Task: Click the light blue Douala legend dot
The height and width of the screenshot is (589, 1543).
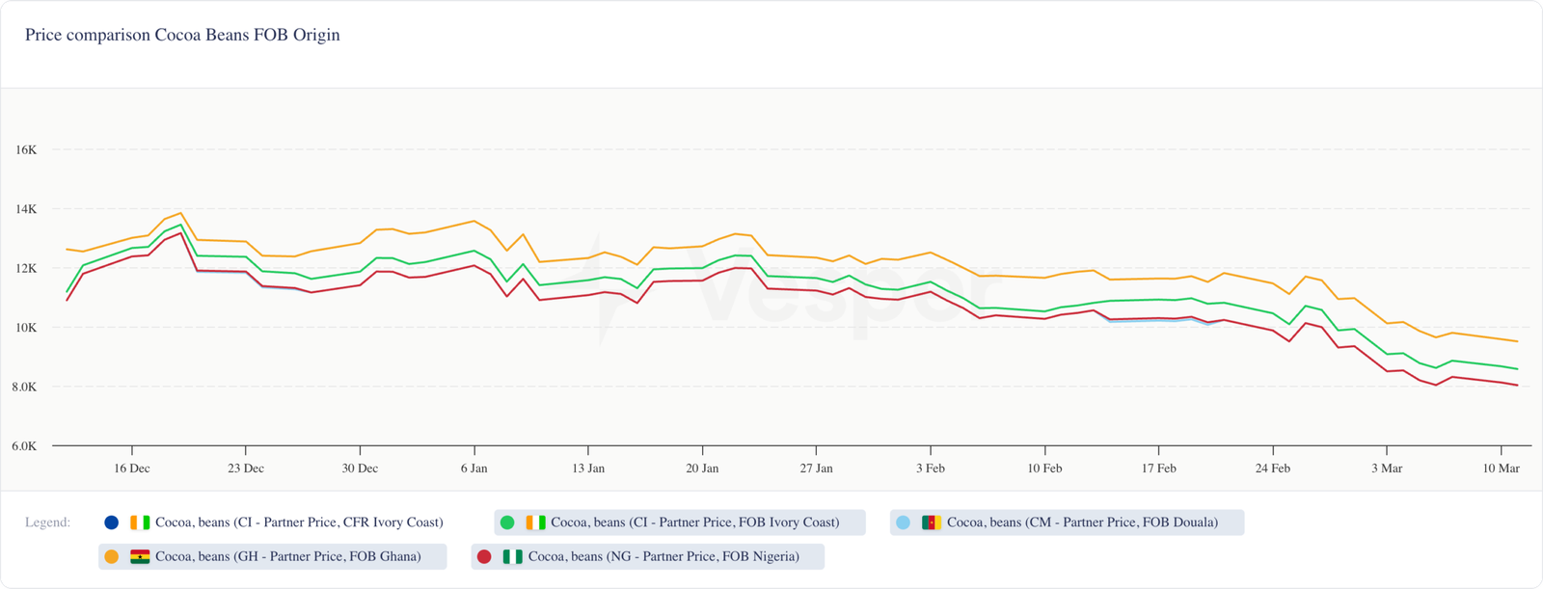Action: point(903,522)
